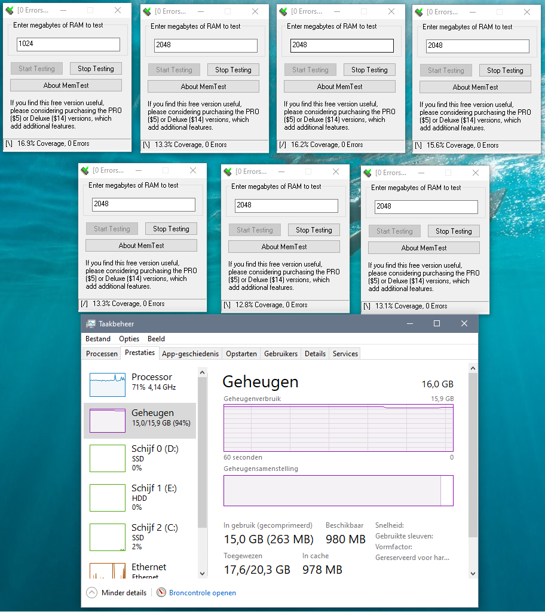
Task: Select Schijf 2 (C:) SSD graph
Action: 108,537
